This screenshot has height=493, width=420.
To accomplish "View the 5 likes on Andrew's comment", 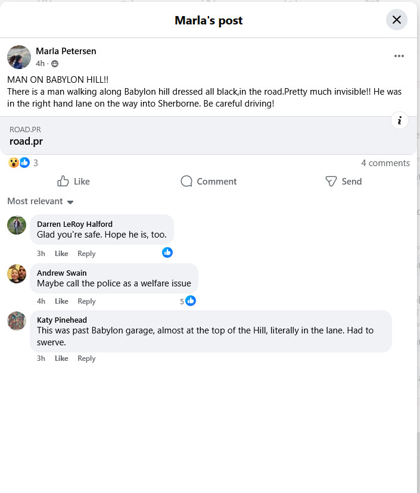I will coord(188,301).
